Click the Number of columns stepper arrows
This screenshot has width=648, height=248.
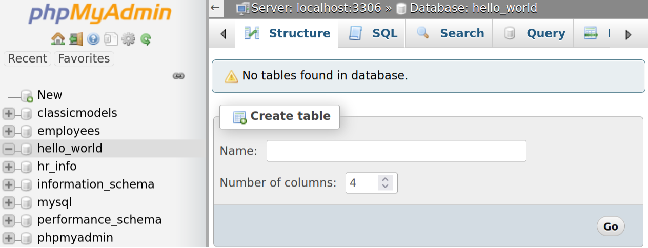point(386,182)
